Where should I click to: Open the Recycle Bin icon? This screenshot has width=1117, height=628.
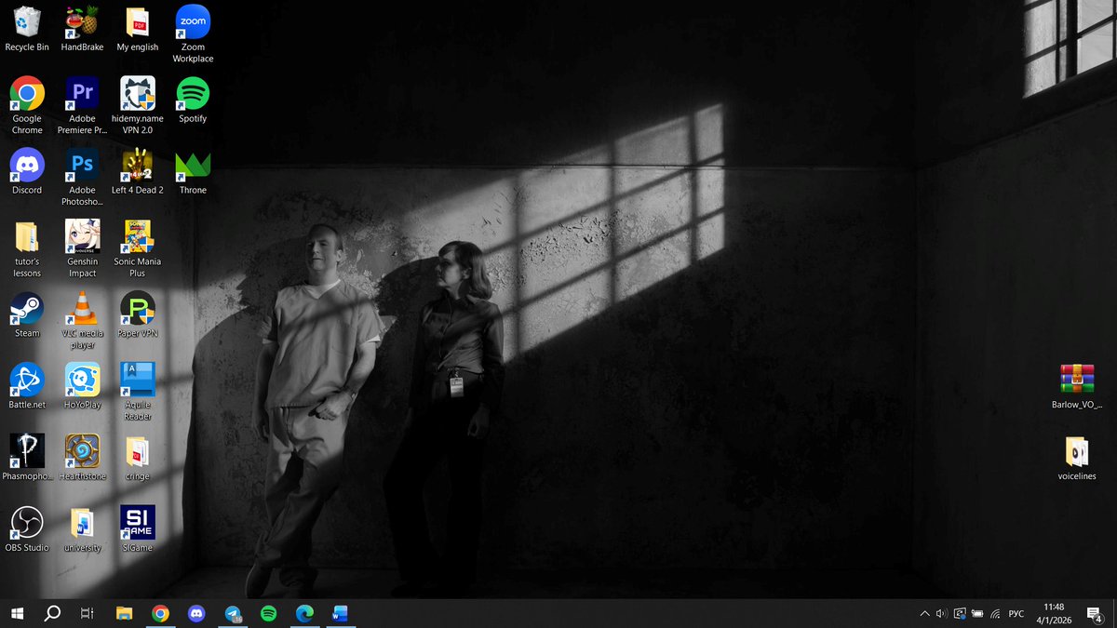tap(27, 29)
